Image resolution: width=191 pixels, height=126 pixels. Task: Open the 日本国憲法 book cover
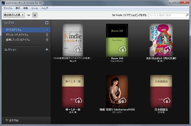click(x=161, y=91)
